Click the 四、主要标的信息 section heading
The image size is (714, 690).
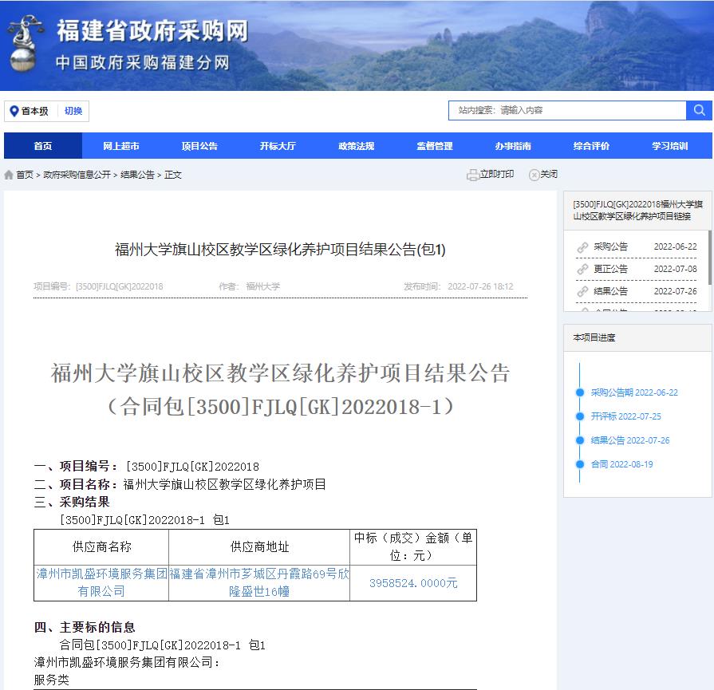tap(85, 628)
